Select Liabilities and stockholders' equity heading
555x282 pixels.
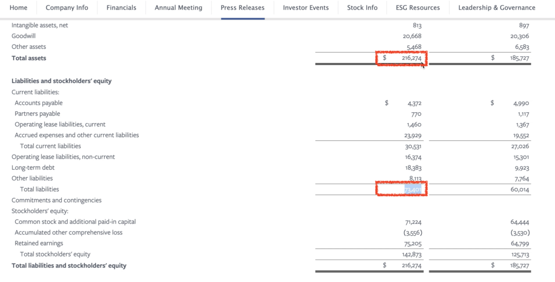pyautogui.click(x=62, y=81)
